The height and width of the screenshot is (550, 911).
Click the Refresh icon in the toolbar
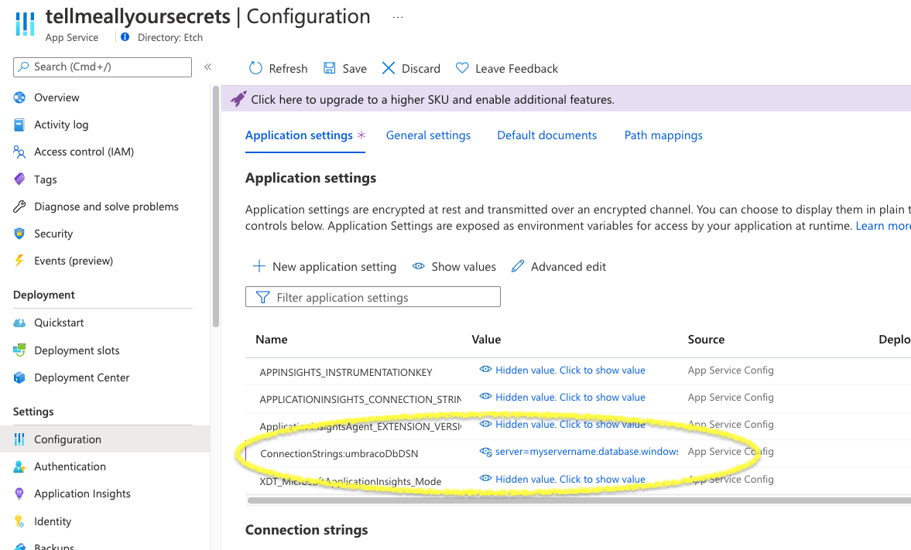255,68
